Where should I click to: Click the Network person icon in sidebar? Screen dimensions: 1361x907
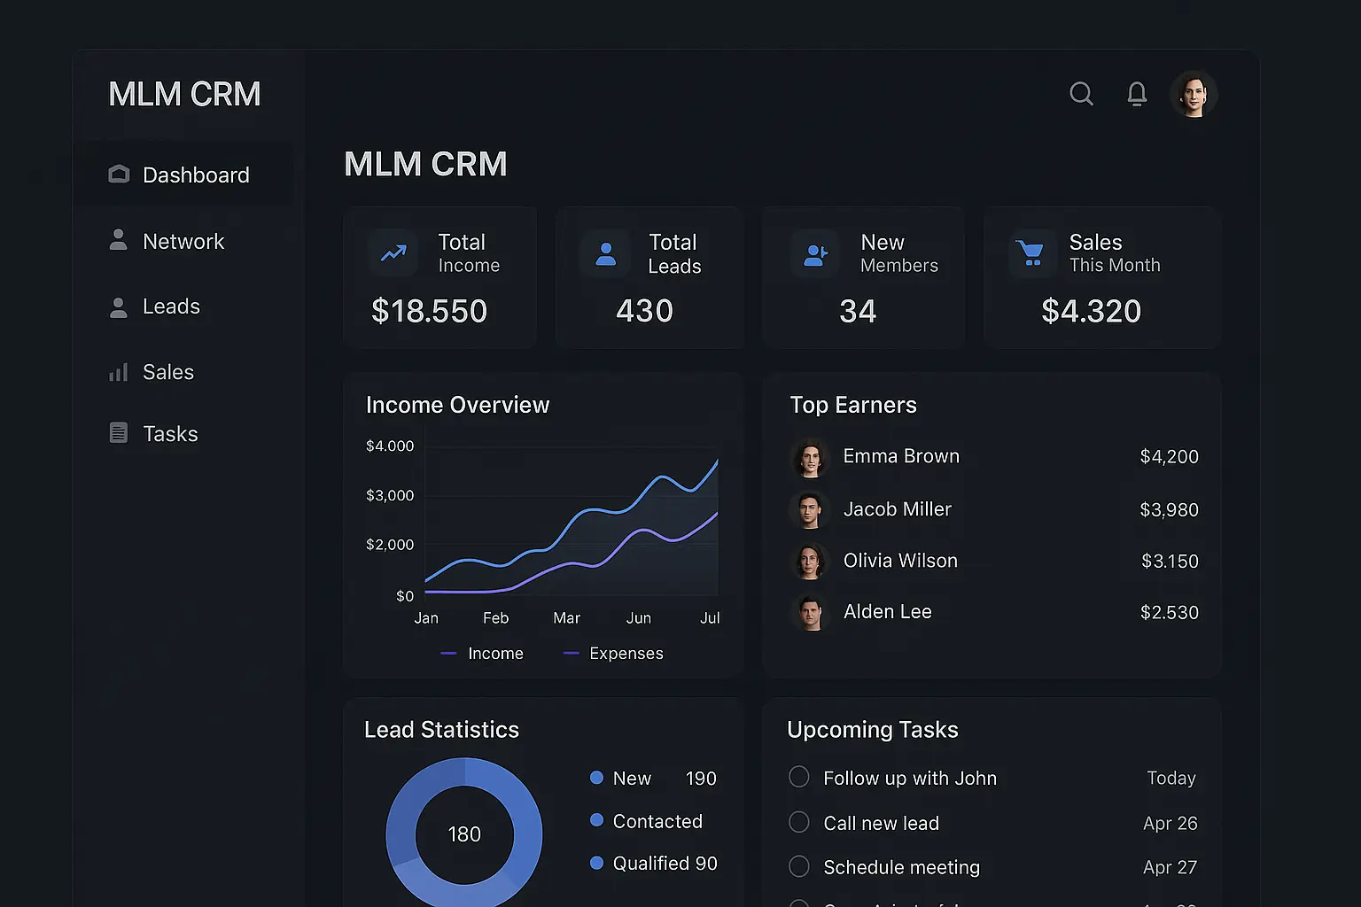tap(118, 240)
